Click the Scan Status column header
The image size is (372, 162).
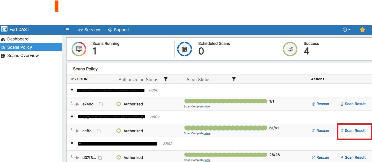pos(199,80)
